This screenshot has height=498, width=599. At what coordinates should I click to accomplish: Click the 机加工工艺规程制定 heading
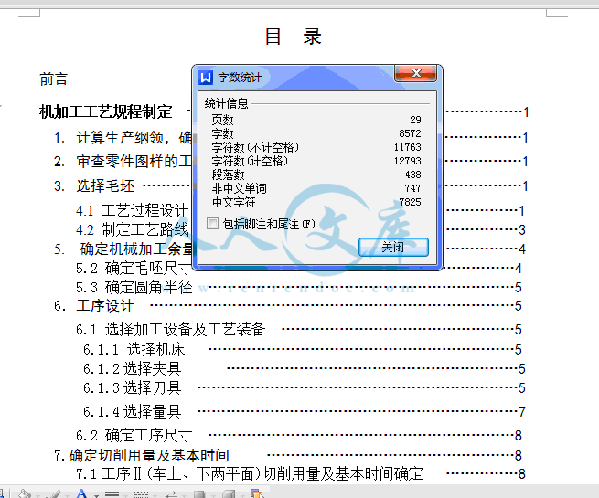(x=106, y=111)
